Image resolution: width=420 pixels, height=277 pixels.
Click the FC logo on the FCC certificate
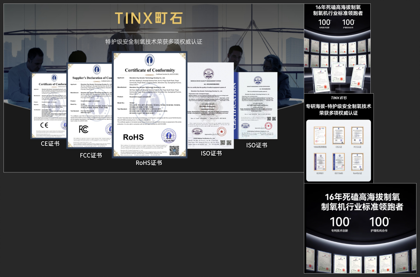[x=83, y=129]
